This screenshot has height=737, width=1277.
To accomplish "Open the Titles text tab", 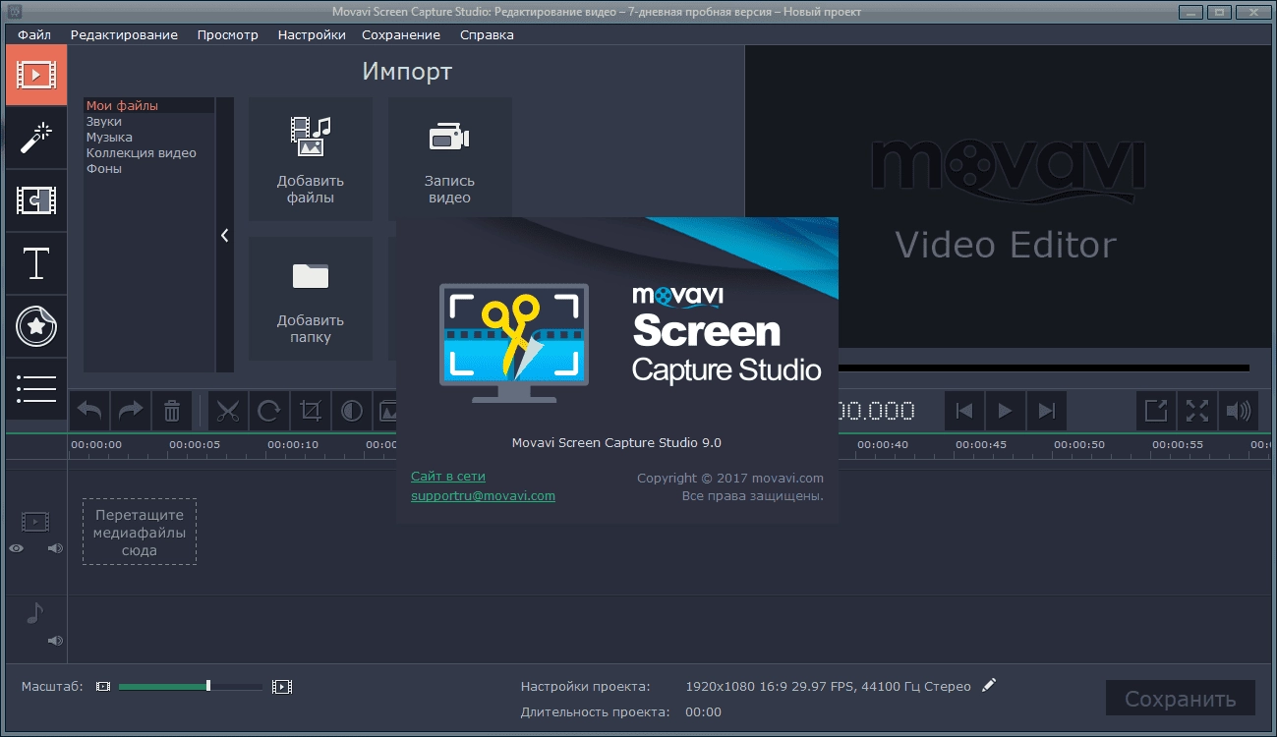I will tap(36, 263).
